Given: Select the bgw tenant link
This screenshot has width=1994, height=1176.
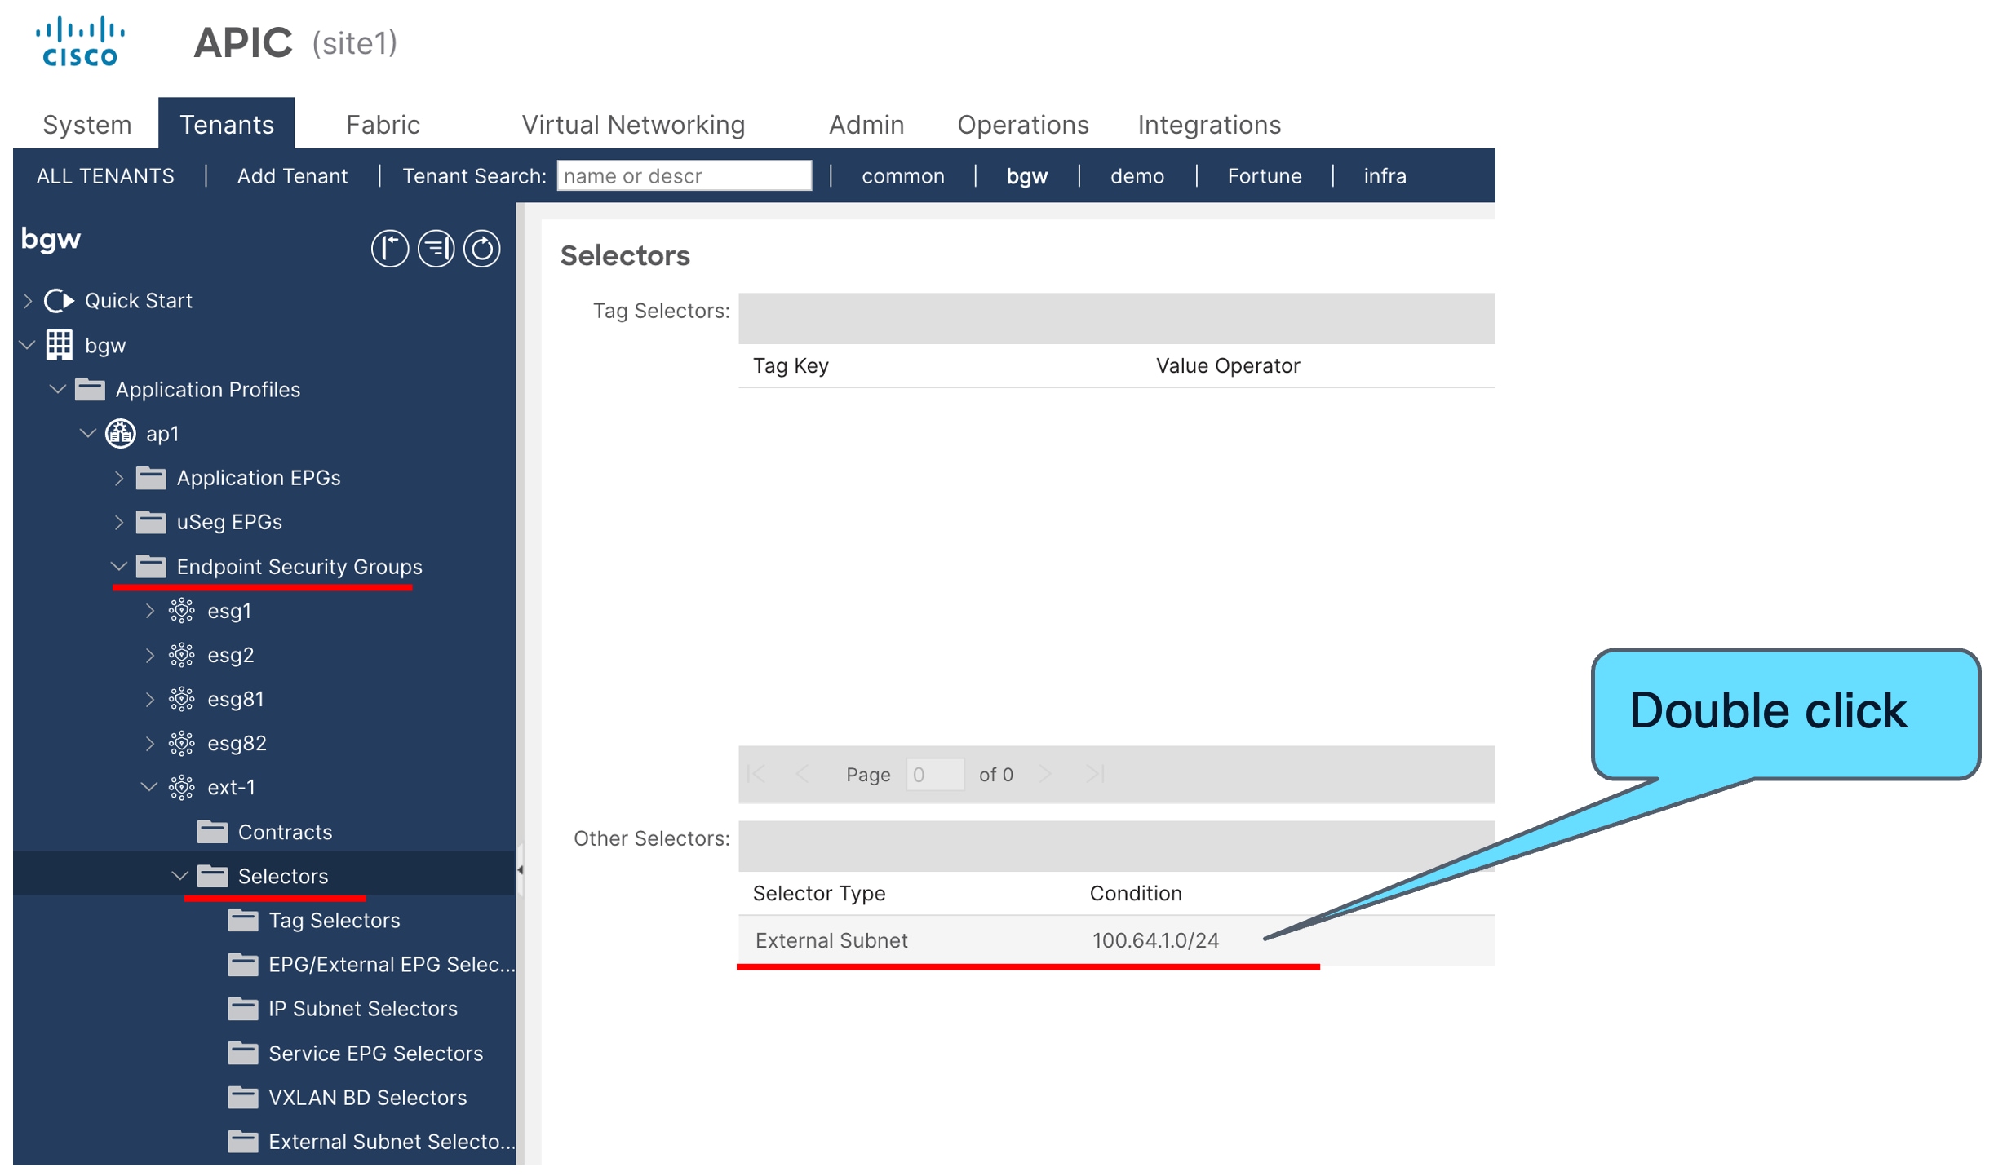Looking at the screenshot, I should pyautogui.click(x=1026, y=176).
